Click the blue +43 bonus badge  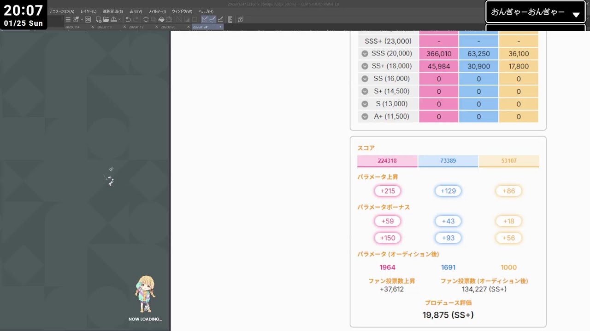tap(448, 221)
